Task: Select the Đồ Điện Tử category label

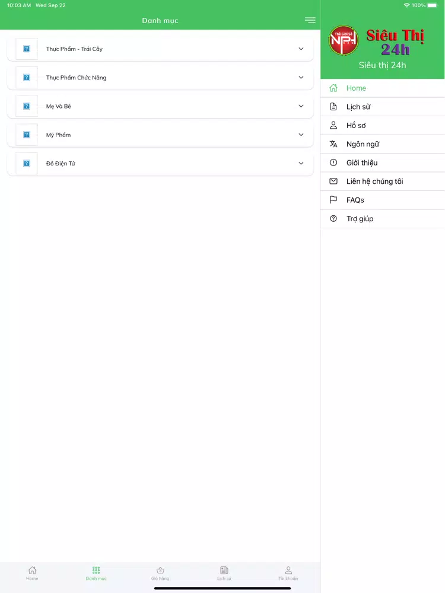Action: click(61, 164)
